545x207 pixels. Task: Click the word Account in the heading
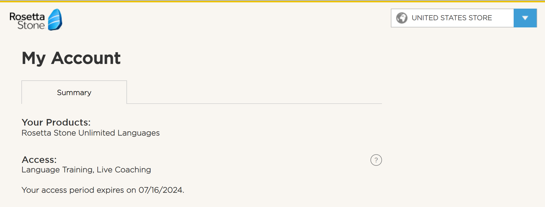coord(86,58)
